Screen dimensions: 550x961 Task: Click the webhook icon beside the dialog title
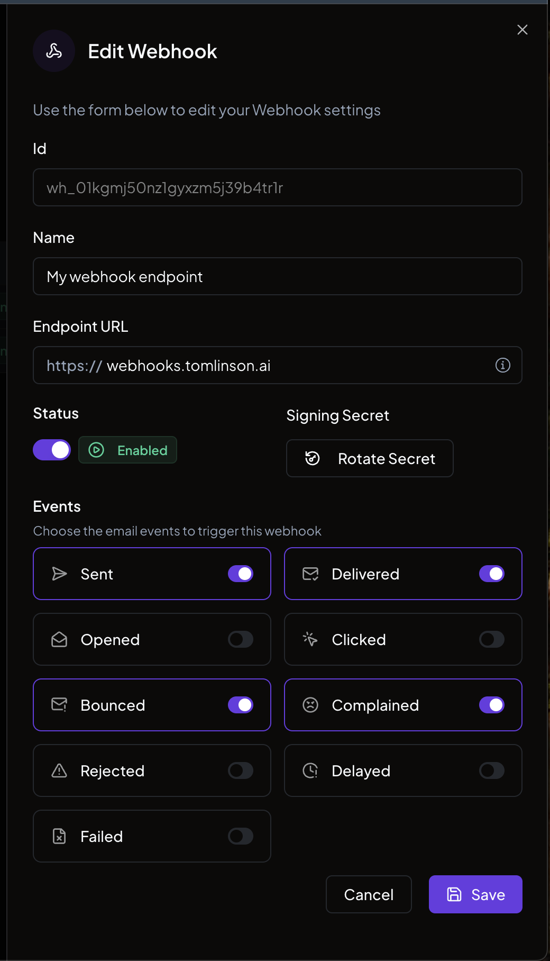tap(53, 50)
